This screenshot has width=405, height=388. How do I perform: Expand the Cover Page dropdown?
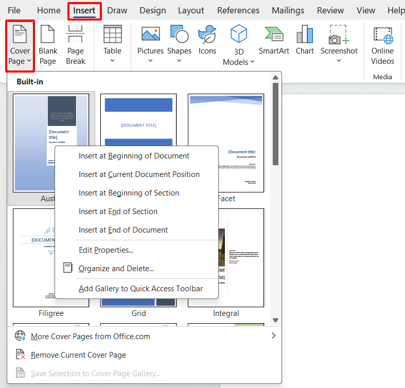29,61
